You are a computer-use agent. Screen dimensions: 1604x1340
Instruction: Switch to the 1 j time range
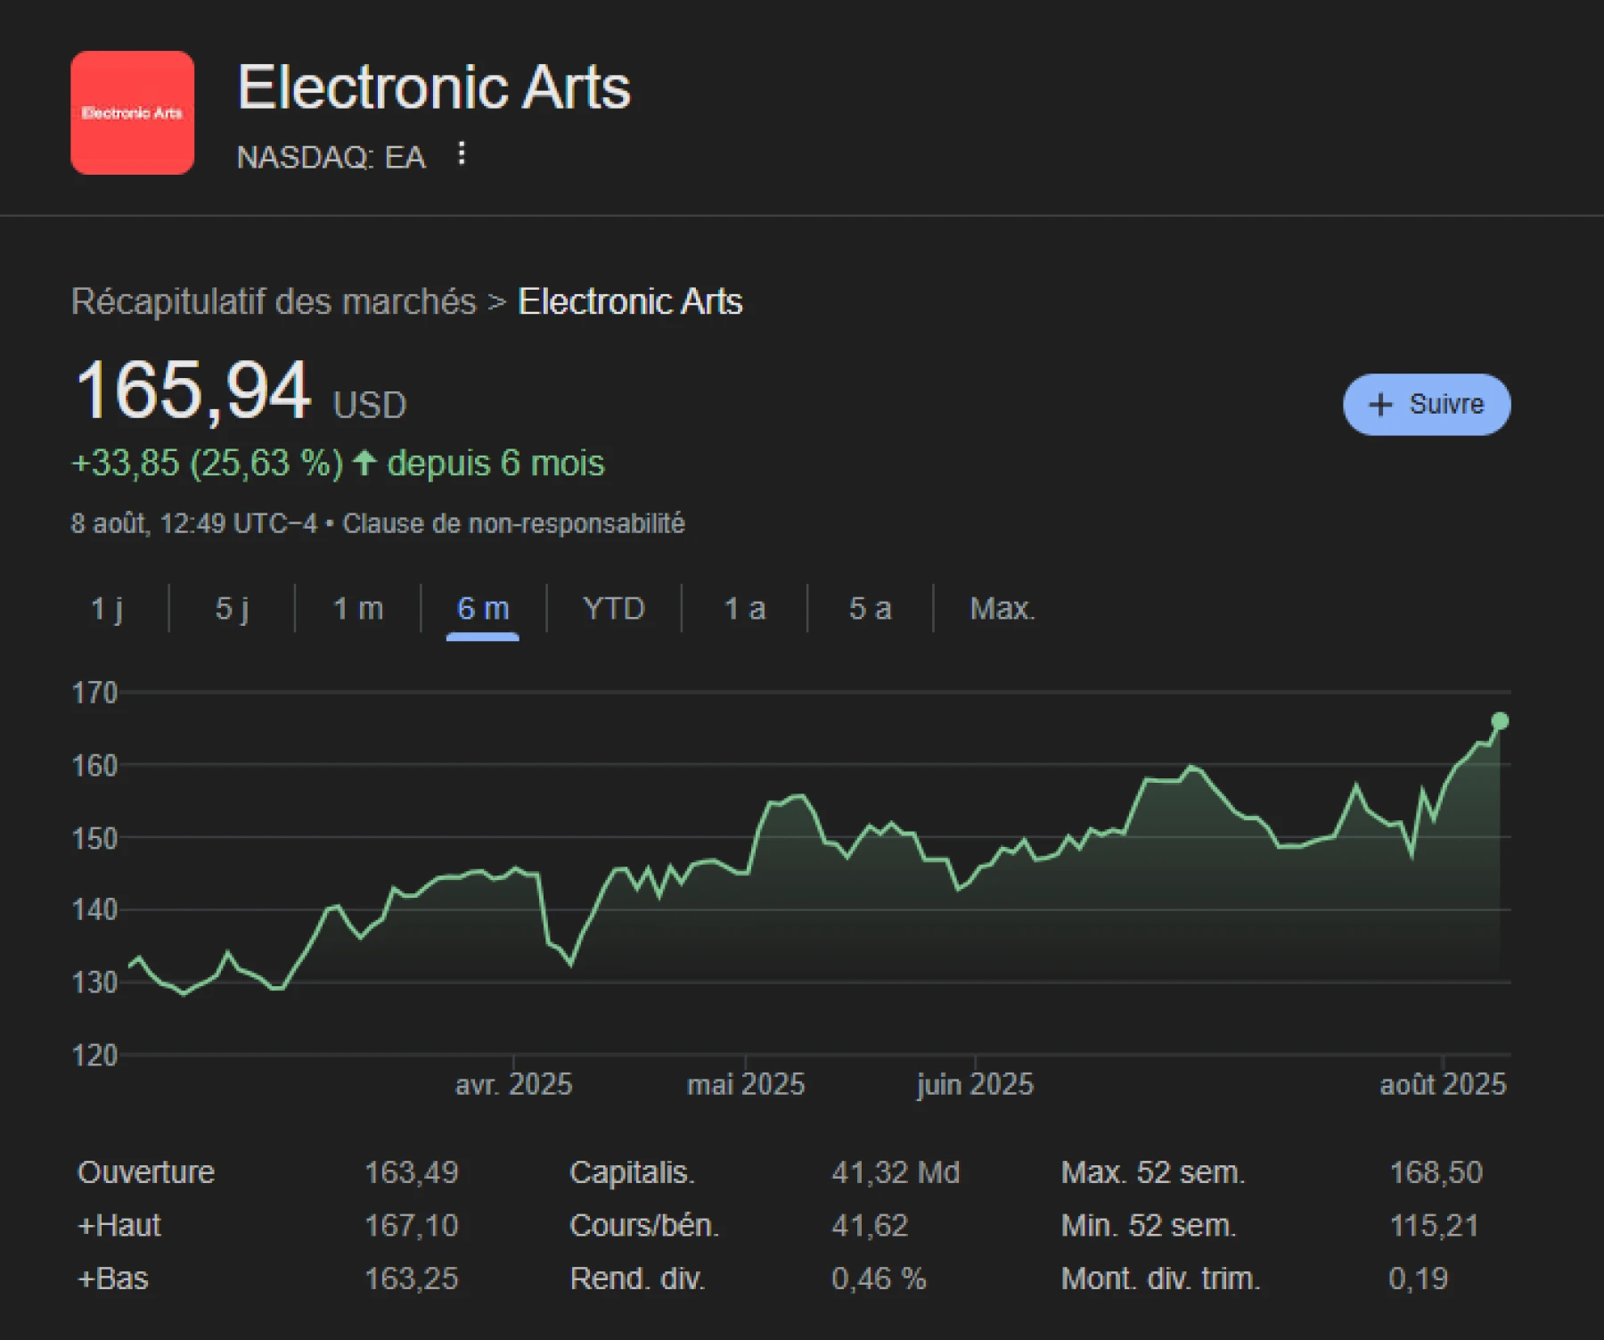(x=109, y=609)
